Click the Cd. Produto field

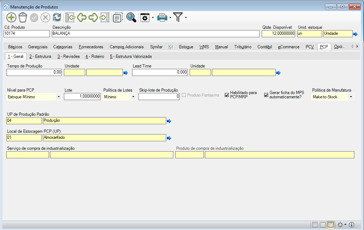[27, 34]
